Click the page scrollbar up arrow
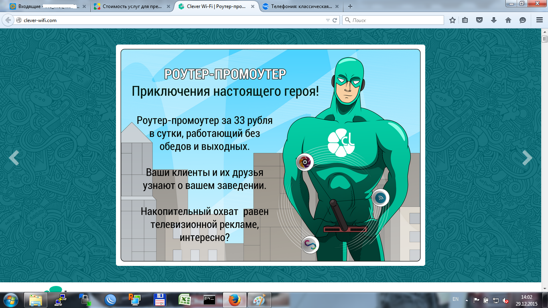Viewport: 548px width, 308px height. (x=544, y=32)
